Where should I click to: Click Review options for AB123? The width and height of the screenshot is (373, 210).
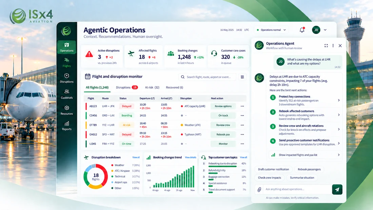pyautogui.click(x=223, y=106)
